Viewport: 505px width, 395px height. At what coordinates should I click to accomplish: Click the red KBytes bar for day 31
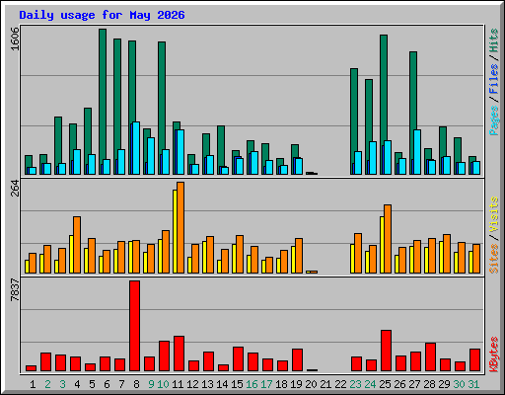474,360
